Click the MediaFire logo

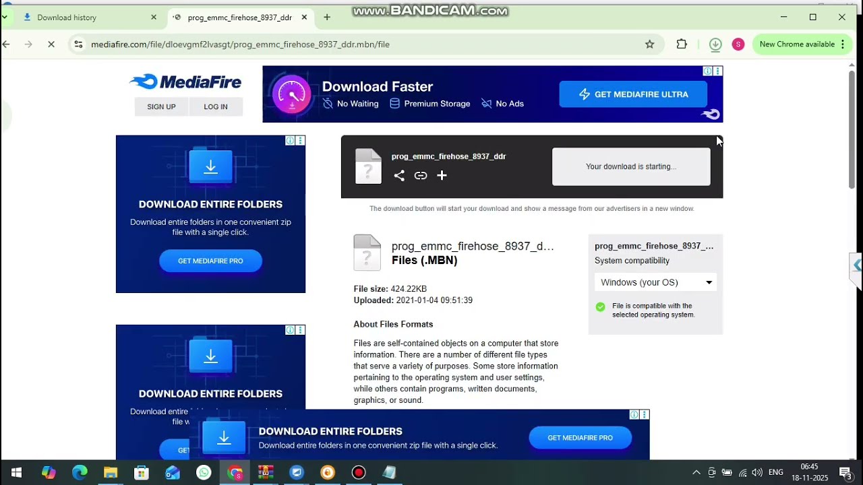tap(185, 82)
